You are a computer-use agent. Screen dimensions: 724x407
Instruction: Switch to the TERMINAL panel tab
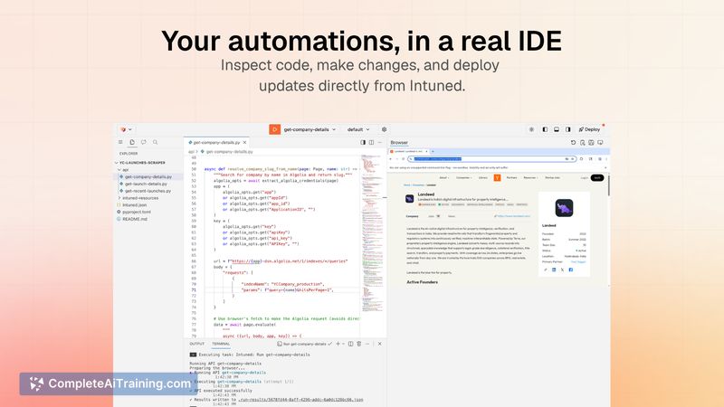pyautogui.click(x=221, y=344)
